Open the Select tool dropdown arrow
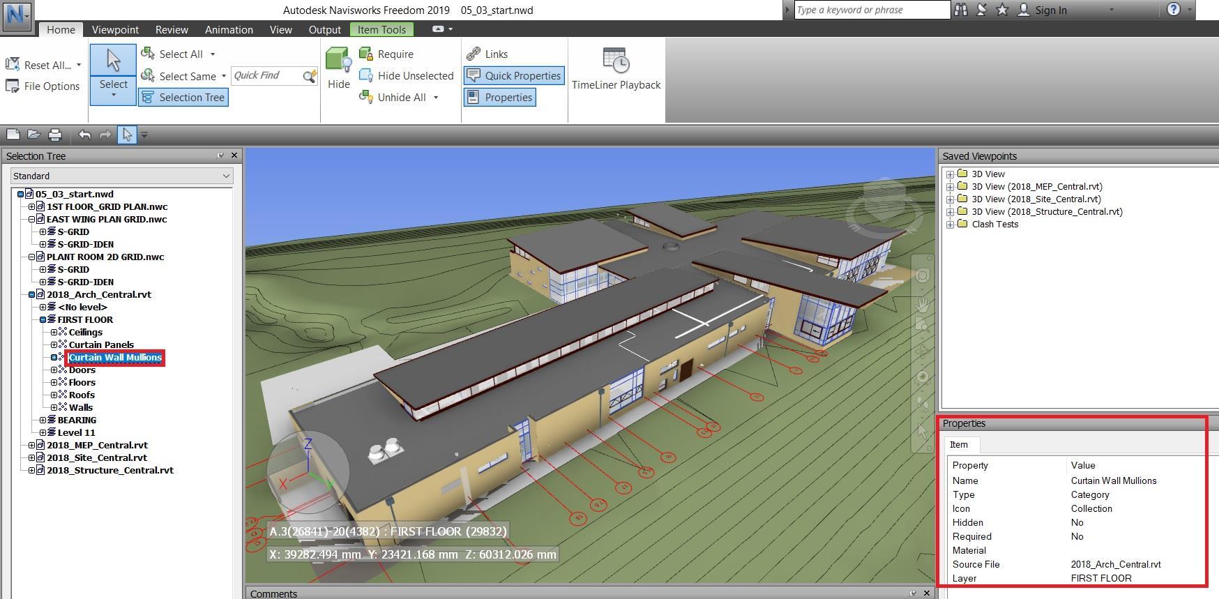Image resolution: width=1219 pixels, height=599 pixels. click(x=113, y=95)
